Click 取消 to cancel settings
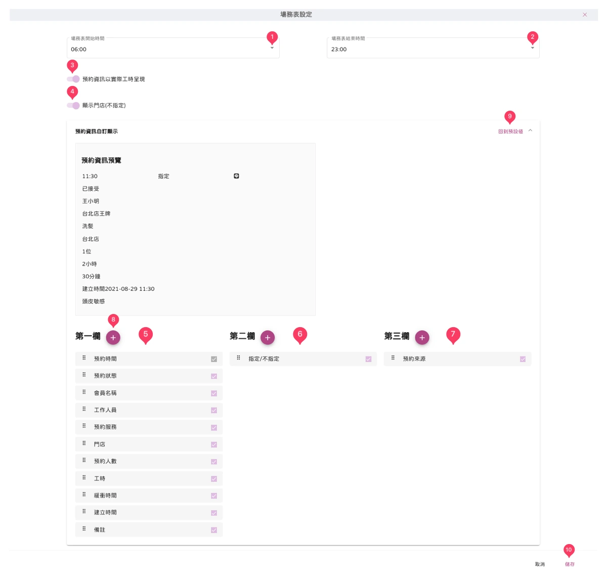 540,564
